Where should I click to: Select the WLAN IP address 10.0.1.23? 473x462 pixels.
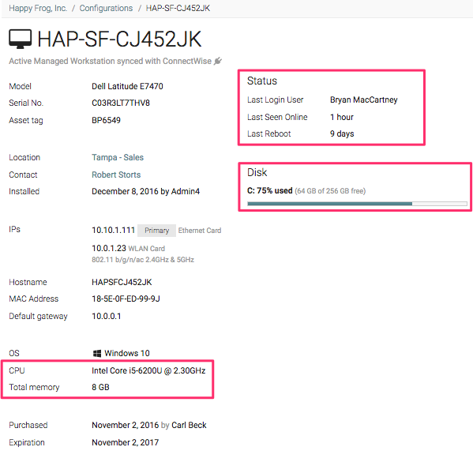tap(109, 248)
